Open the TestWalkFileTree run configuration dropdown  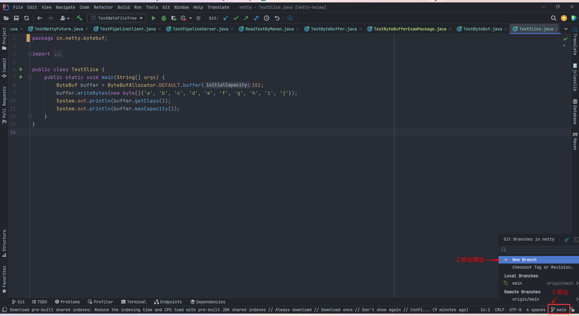point(117,18)
